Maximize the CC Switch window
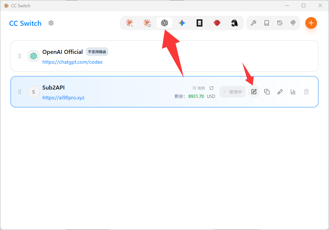Screen dimensions: 329x230 (x=303, y=6)
